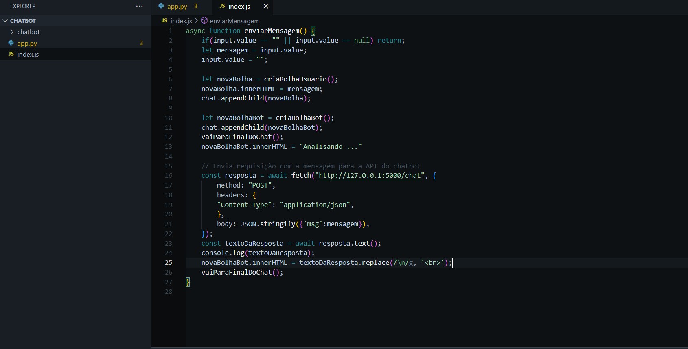Screen dimensions: 688x349
Task: Click "application/json" string on line 19
Action: [315, 205]
